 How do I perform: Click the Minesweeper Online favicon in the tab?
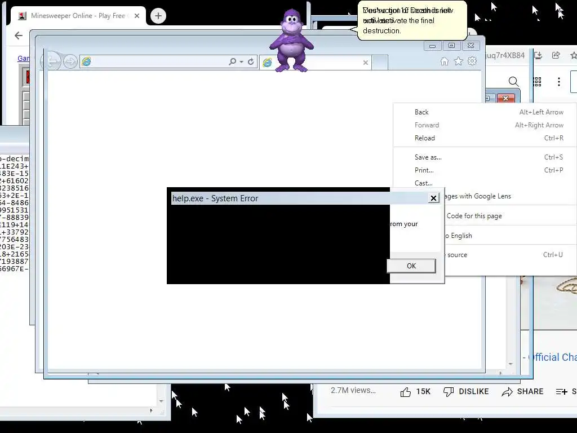(23, 16)
